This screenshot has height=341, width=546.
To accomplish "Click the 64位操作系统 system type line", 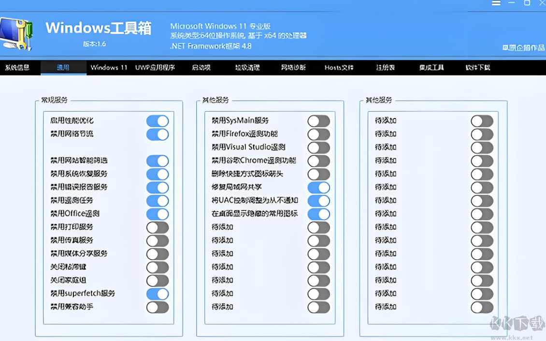I will (238, 36).
